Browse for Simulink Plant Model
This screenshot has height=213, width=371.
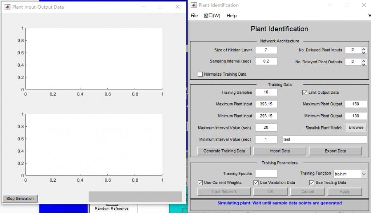coord(356,127)
